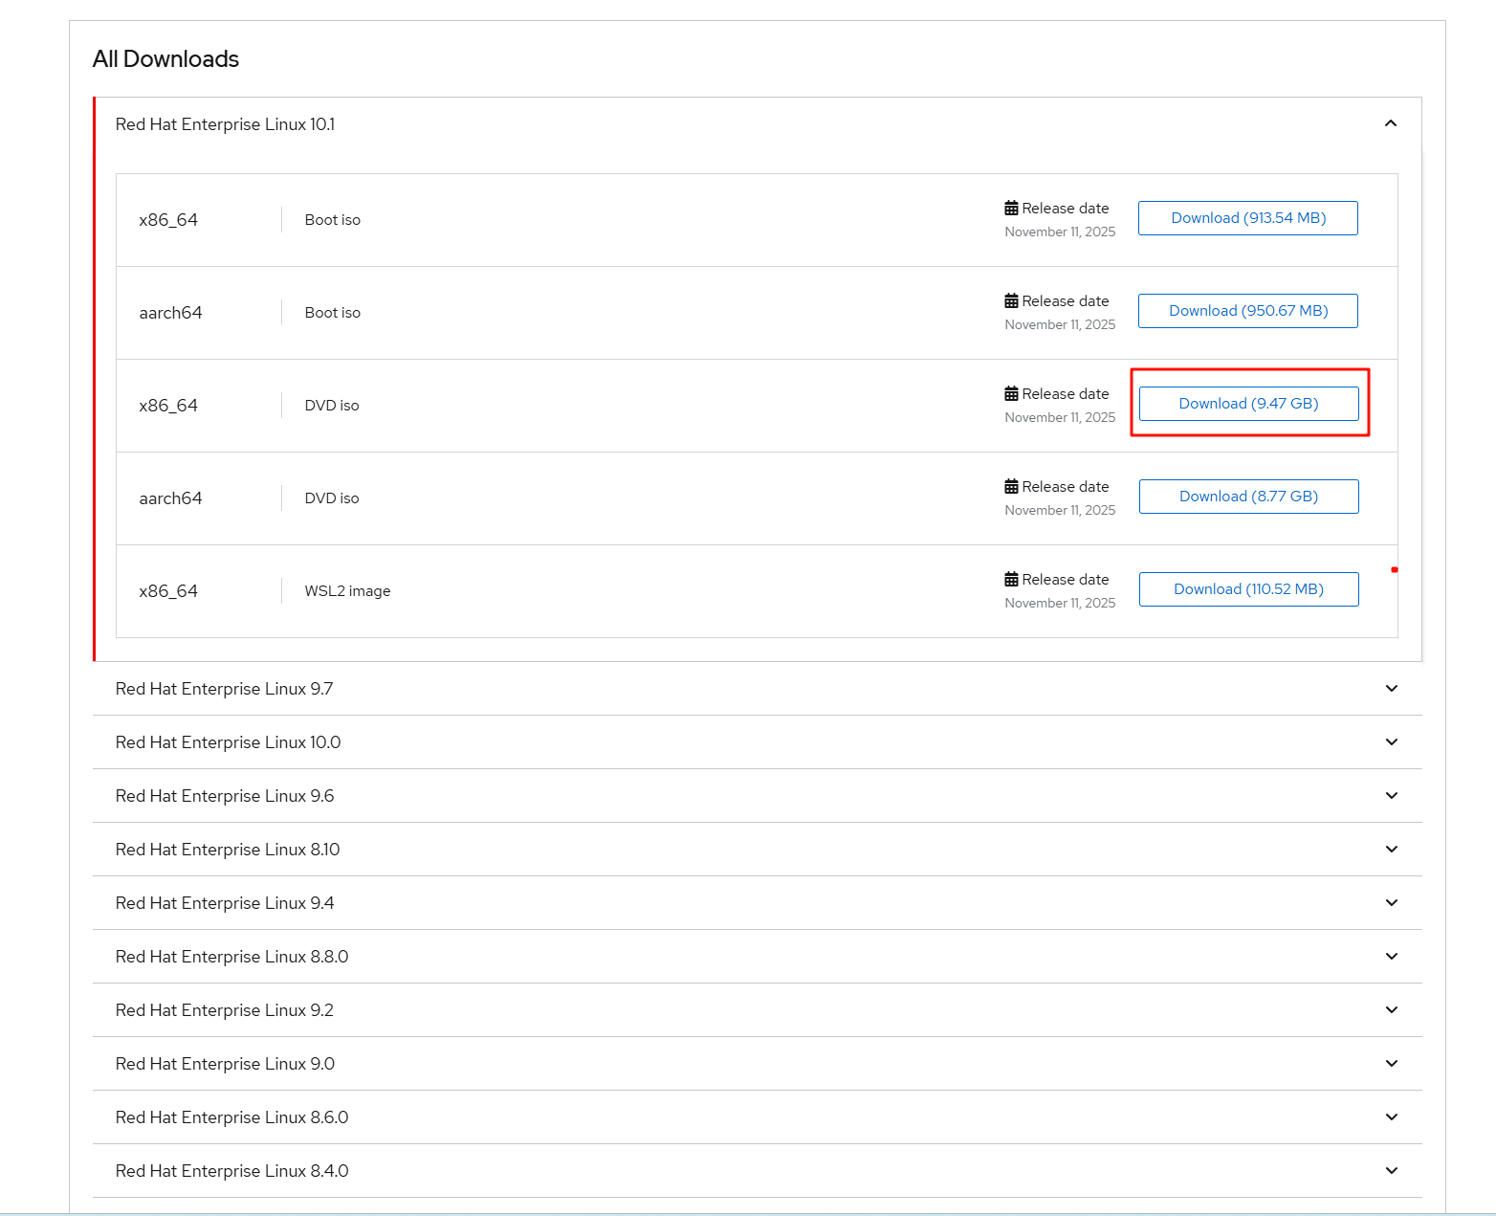Click chevron arrow on RHEL 9.7 row

(1392, 689)
